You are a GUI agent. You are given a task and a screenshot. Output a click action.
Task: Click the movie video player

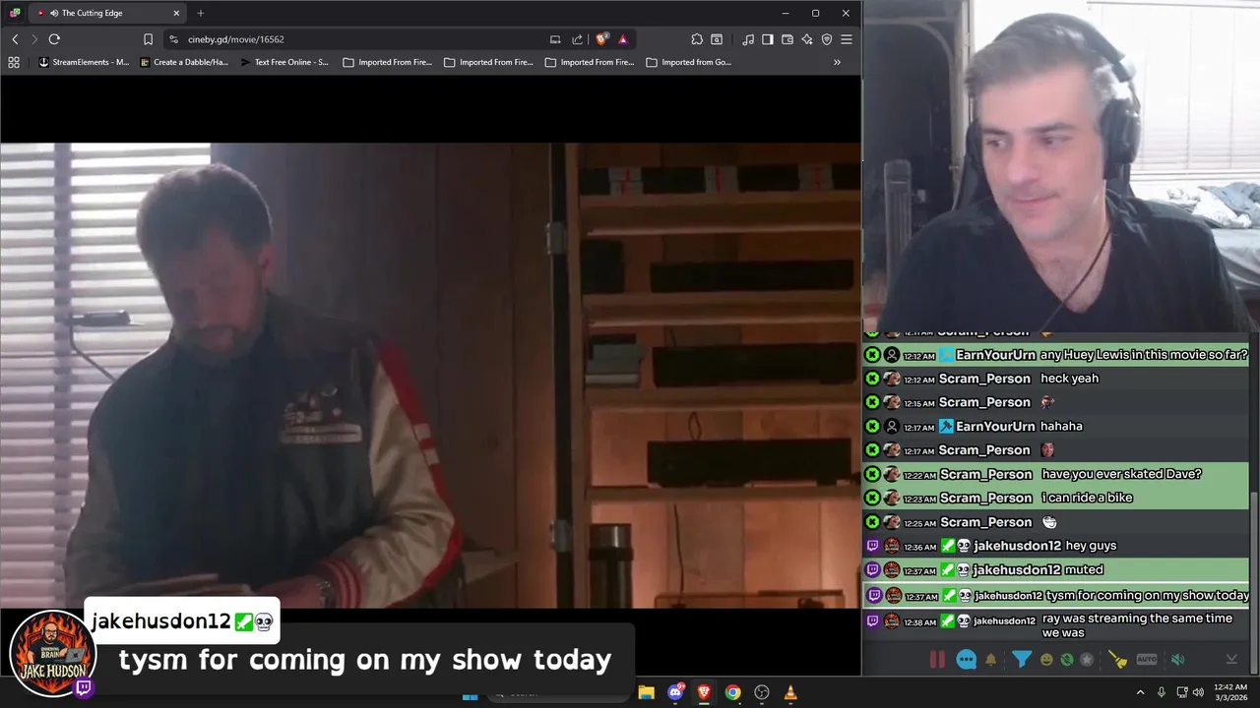pos(430,376)
